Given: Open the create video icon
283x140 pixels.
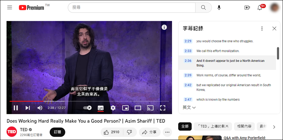Looking at the screenshot, I should [x=247, y=8].
